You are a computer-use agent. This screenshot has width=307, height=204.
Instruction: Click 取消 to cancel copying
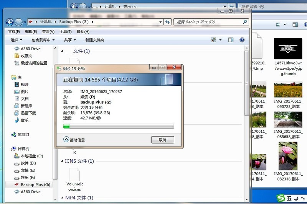162,140
